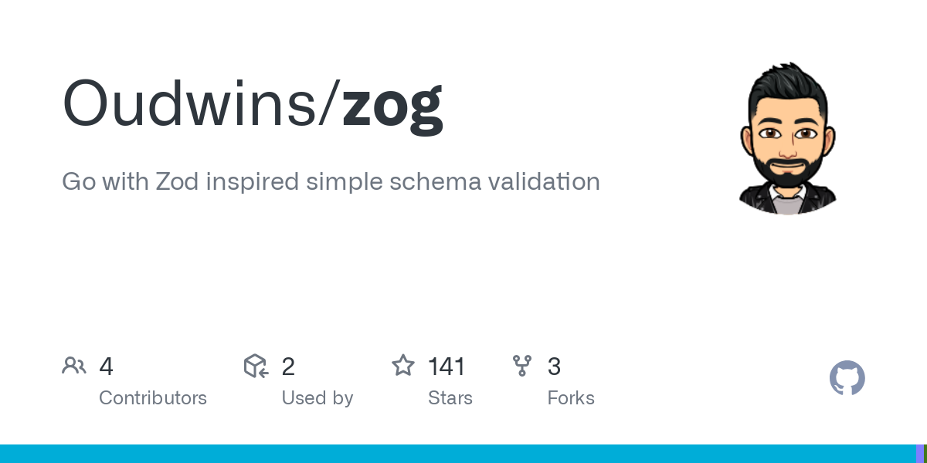Click the package dependents icon
Image resolution: width=927 pixels, height=463 pixels.
tap(256, 366)
